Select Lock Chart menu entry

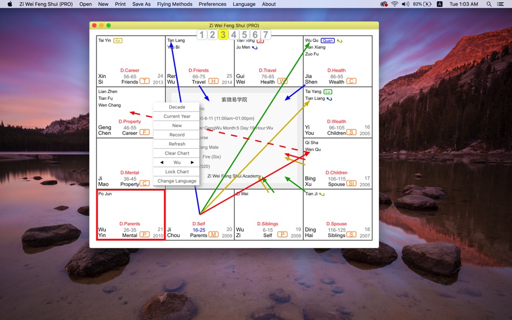coord(177,172)
